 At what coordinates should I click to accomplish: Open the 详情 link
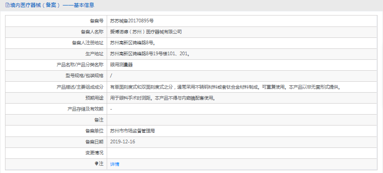click(x=114, y=164)
